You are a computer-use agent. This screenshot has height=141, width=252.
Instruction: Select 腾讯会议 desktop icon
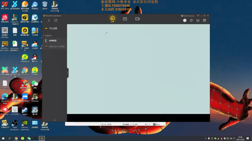[25, 98]
